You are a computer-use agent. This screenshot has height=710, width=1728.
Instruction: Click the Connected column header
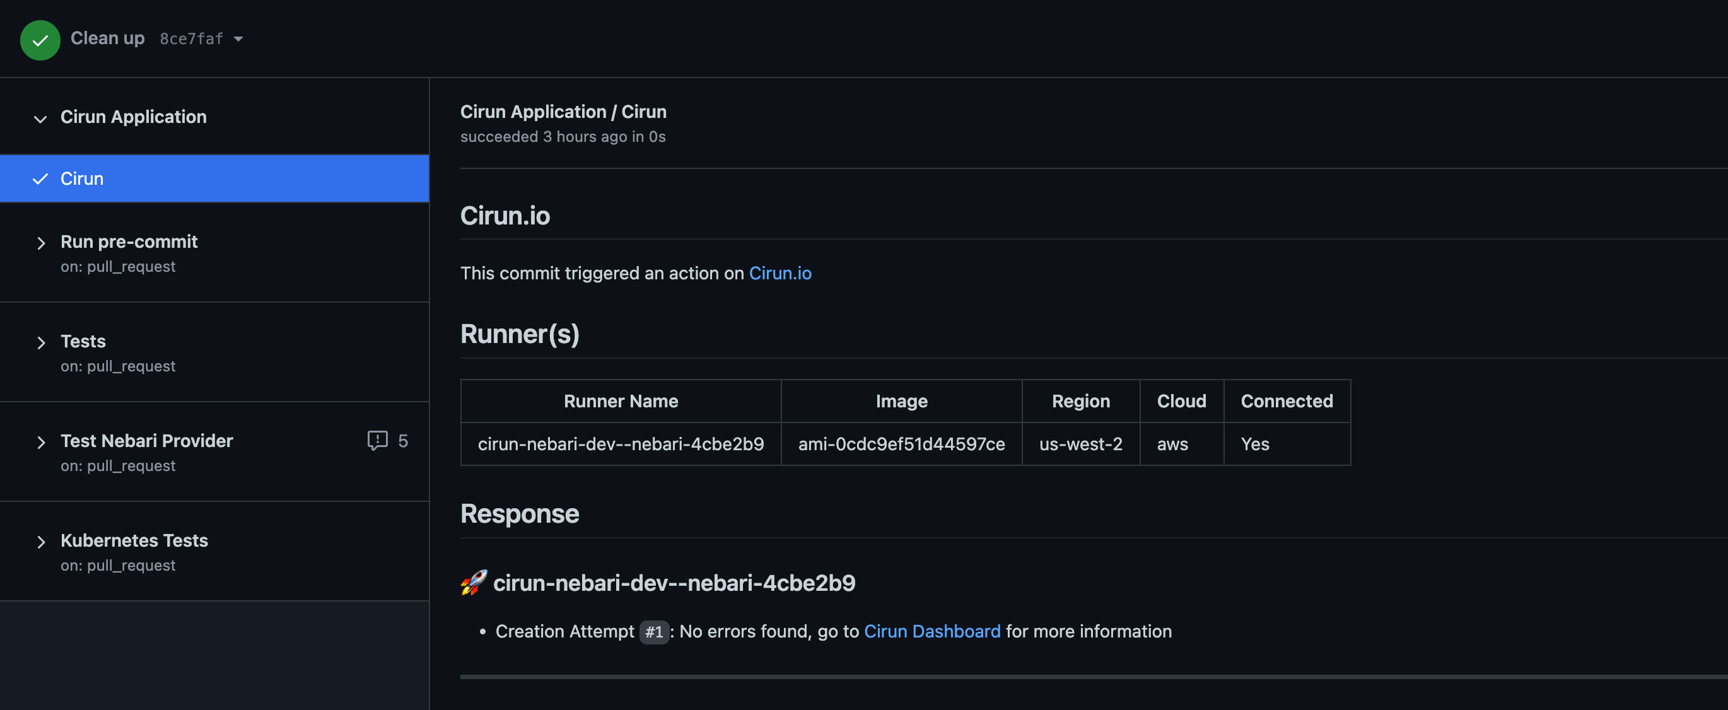(1287, 401)
